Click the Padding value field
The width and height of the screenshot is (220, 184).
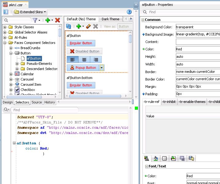(x=198, y=94)
